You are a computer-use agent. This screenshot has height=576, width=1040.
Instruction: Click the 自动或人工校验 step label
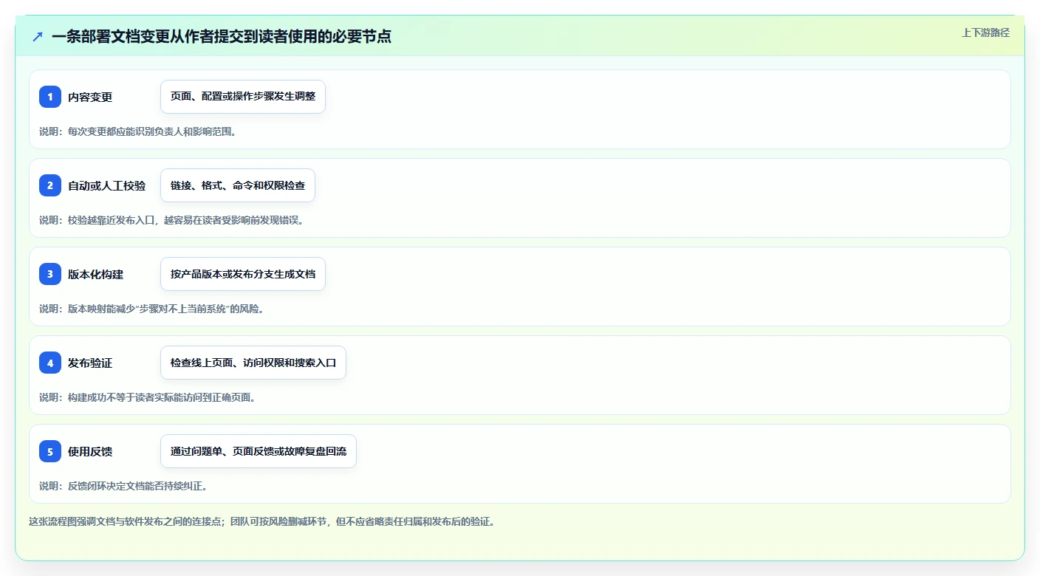[107, 185]
